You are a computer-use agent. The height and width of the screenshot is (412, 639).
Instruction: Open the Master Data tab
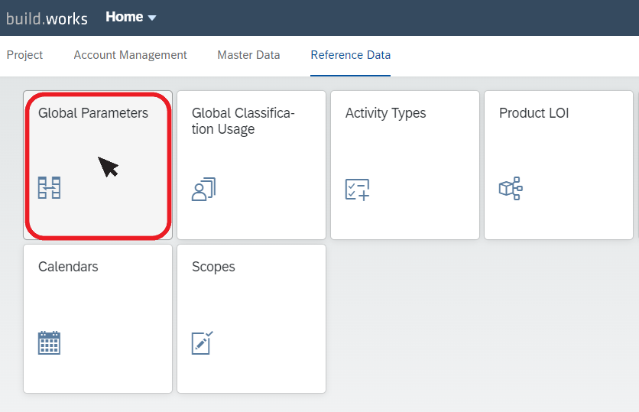tap(248, 55)
